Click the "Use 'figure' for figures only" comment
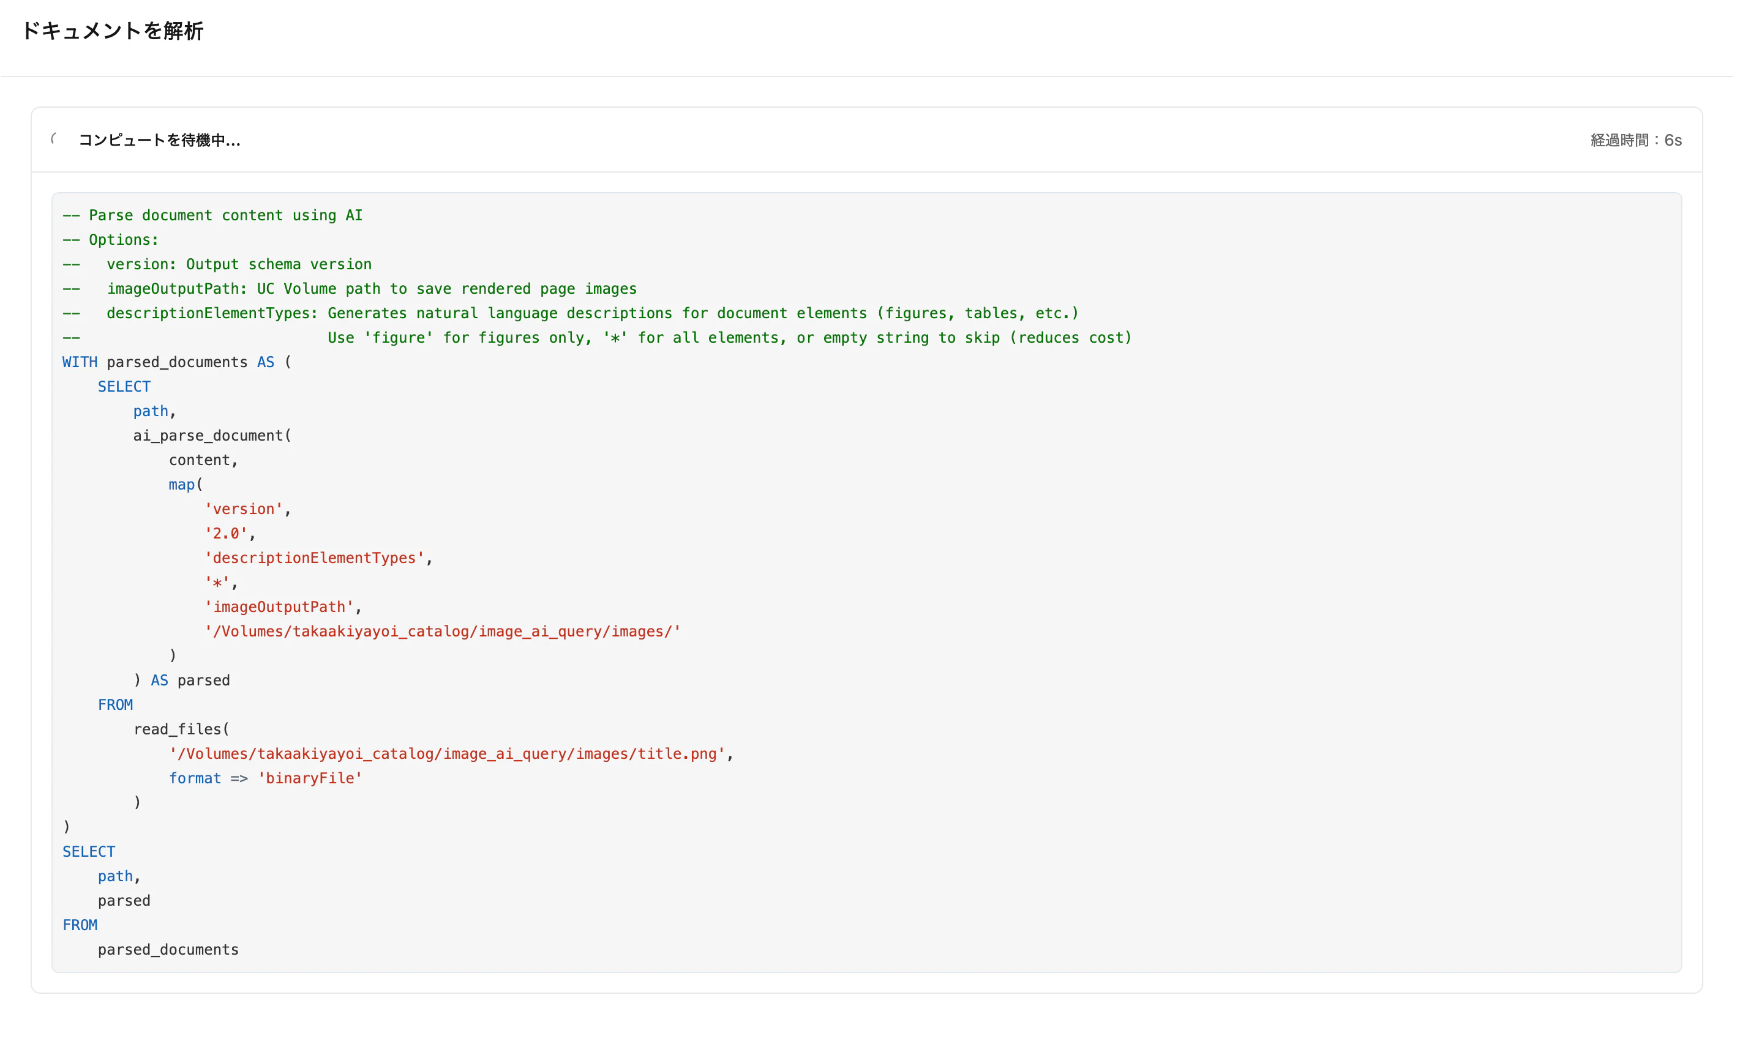Image resolution: width=1740 pixels, height=1044 pixels. pyautogui.click(x=730, y=338)
